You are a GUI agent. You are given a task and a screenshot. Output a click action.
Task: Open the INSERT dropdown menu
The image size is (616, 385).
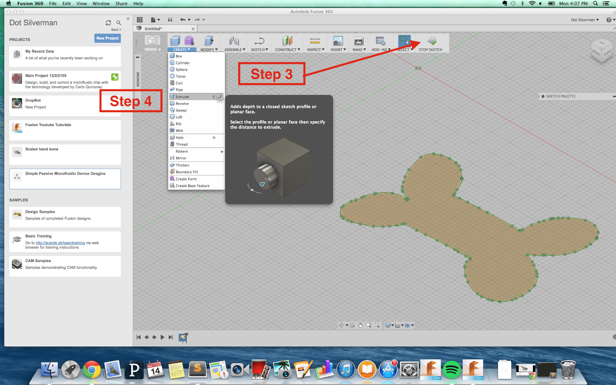coord(338,50)
